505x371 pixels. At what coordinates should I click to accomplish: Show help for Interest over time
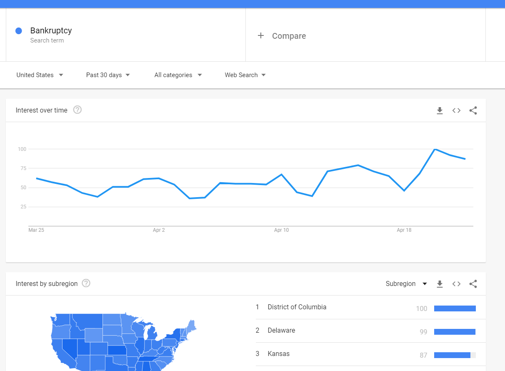click(x=77, y=110)
